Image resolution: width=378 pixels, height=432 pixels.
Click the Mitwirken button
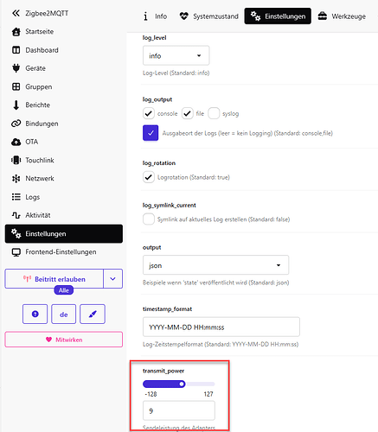pyautogui.click(x=64, y=340)
